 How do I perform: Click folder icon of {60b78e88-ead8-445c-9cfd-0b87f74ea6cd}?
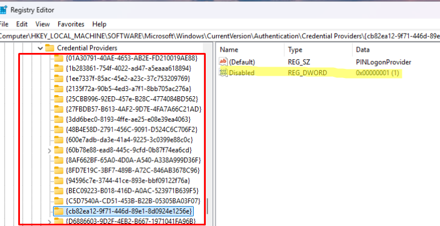tap(59, 150)
